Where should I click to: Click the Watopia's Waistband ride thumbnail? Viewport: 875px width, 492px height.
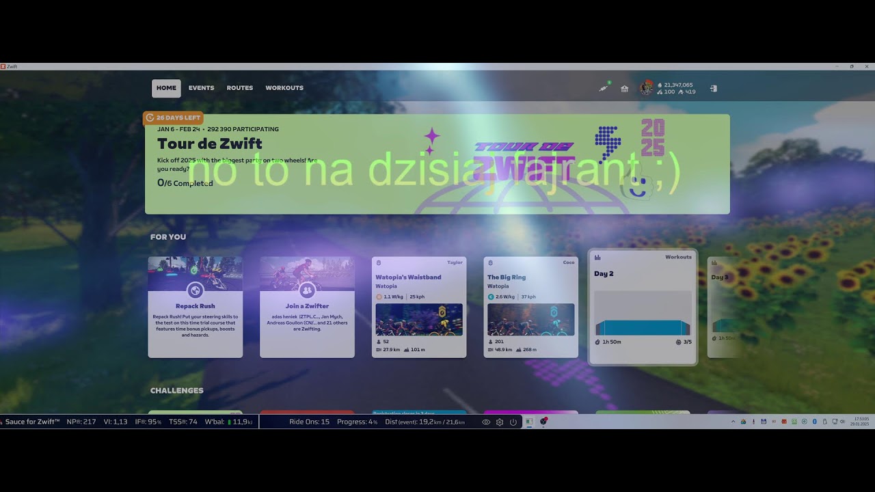(x=419, y=320)
